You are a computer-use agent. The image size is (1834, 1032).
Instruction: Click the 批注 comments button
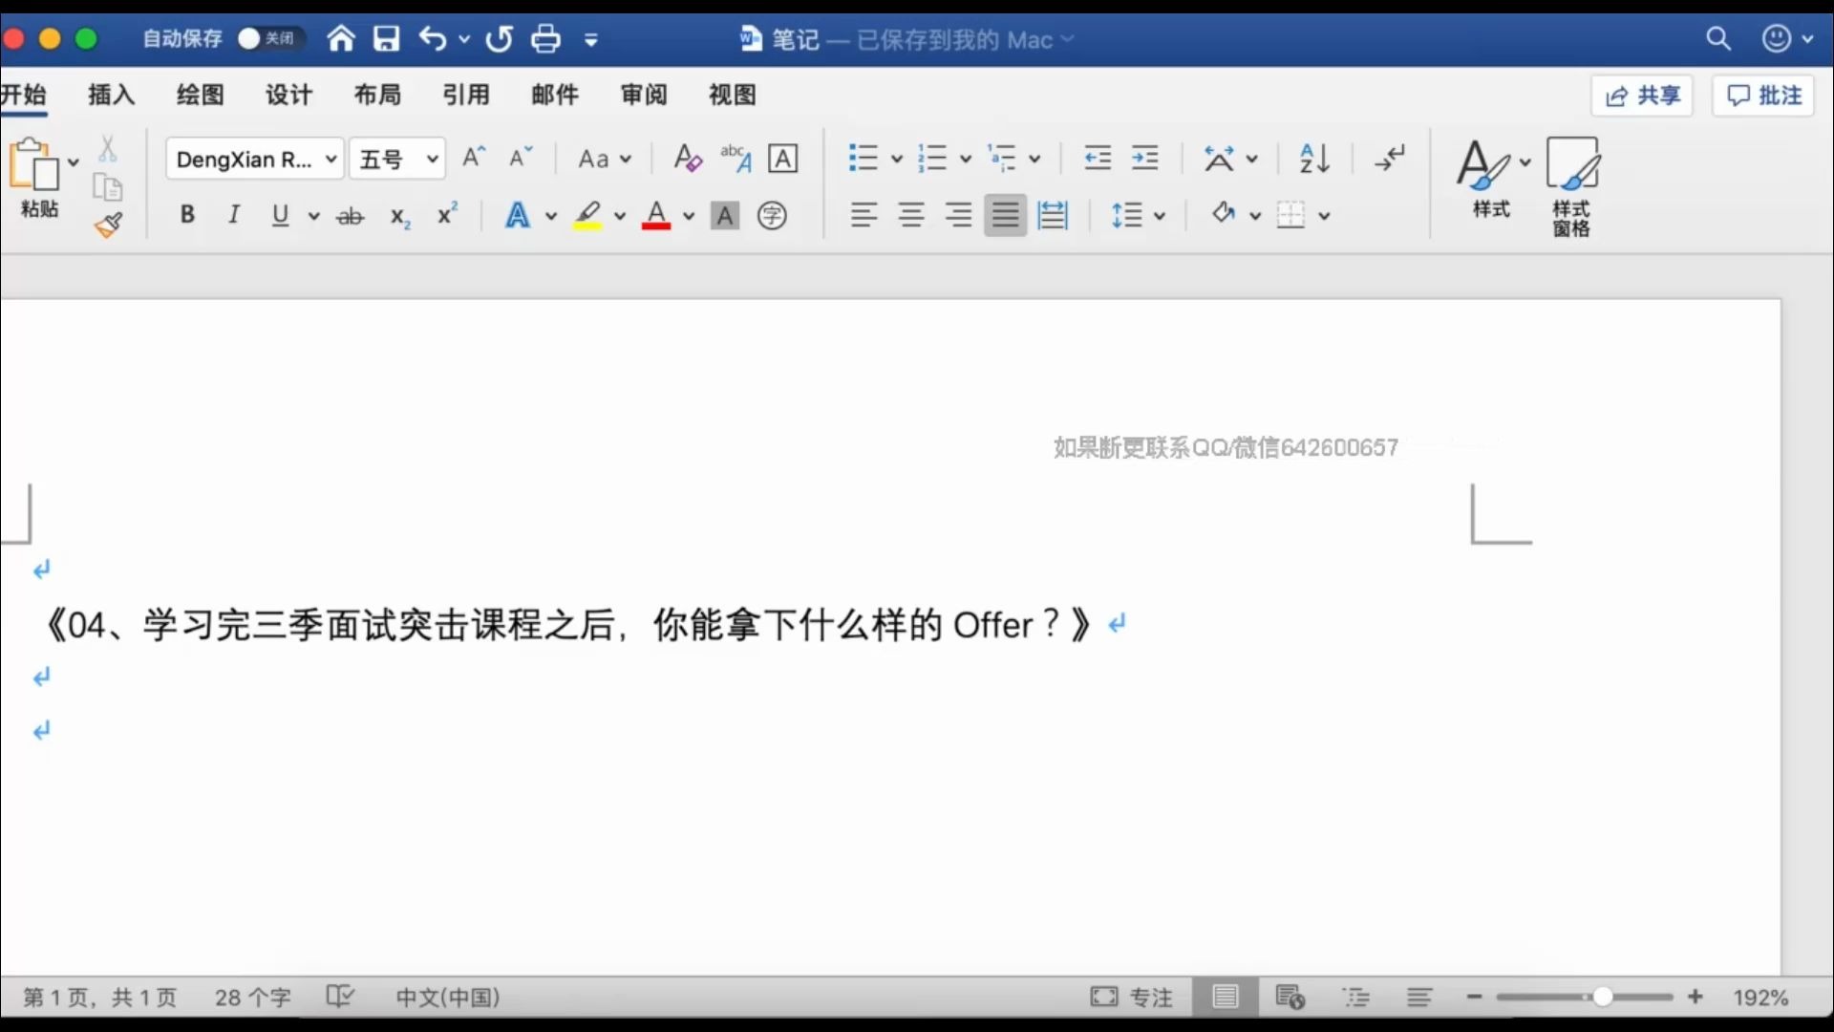pyautogui.click(x=1763, y=96)
